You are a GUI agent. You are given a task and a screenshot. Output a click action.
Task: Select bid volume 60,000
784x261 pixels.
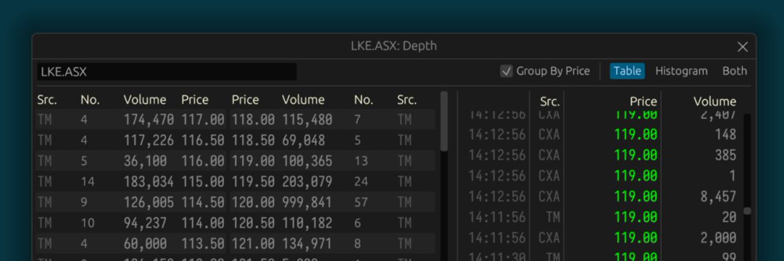(x=145, y=243)
